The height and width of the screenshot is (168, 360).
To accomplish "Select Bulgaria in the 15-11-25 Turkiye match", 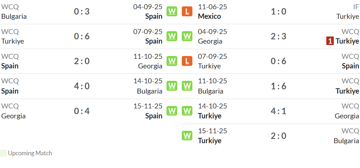I will click(346, 141).
